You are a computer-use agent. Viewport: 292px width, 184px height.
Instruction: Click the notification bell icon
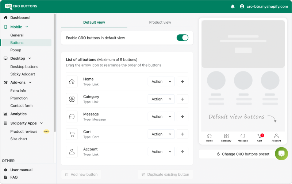tap(233, 7)
